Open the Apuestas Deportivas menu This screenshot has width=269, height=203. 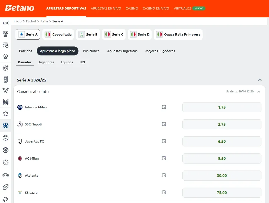tap(66, 8)
